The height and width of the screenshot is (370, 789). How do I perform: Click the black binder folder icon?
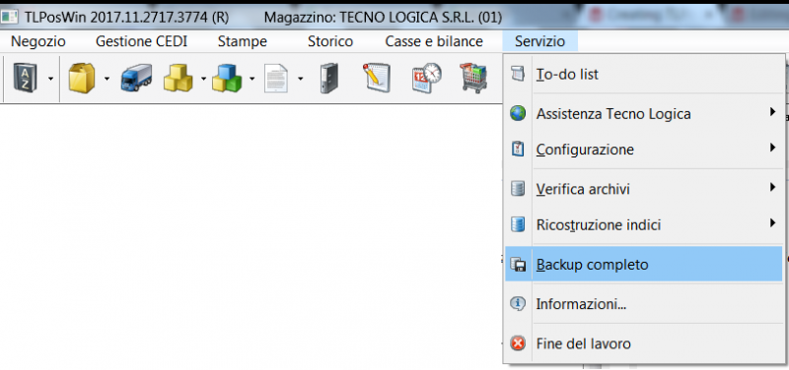pos(329,79)
